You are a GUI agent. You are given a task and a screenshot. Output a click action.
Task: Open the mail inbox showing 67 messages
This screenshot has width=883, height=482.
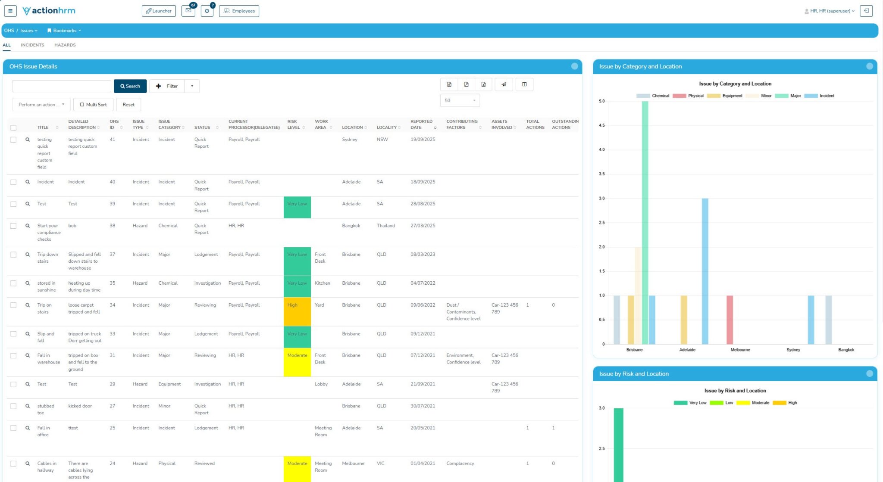[x=188, y=11]
